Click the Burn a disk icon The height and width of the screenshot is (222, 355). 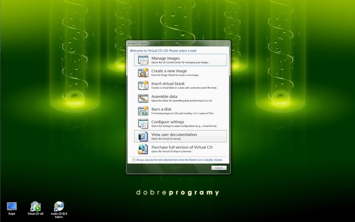point(143,111)
